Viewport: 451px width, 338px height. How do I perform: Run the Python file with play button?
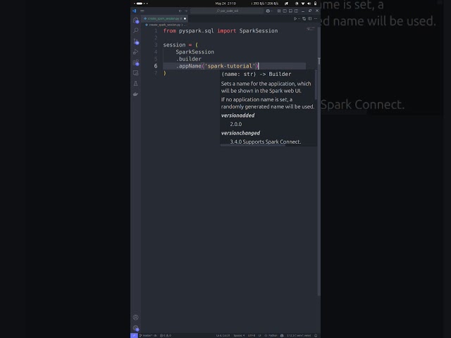(x=295, y=19)
